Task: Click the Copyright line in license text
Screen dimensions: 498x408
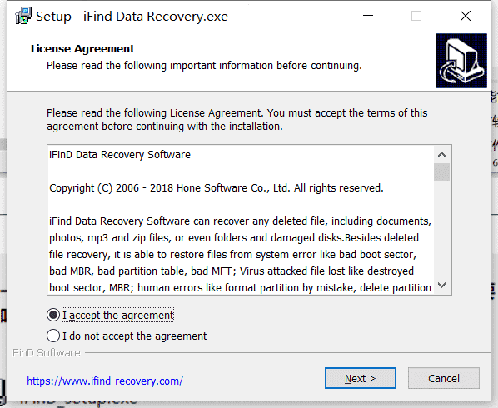Action: coord(217,188)
